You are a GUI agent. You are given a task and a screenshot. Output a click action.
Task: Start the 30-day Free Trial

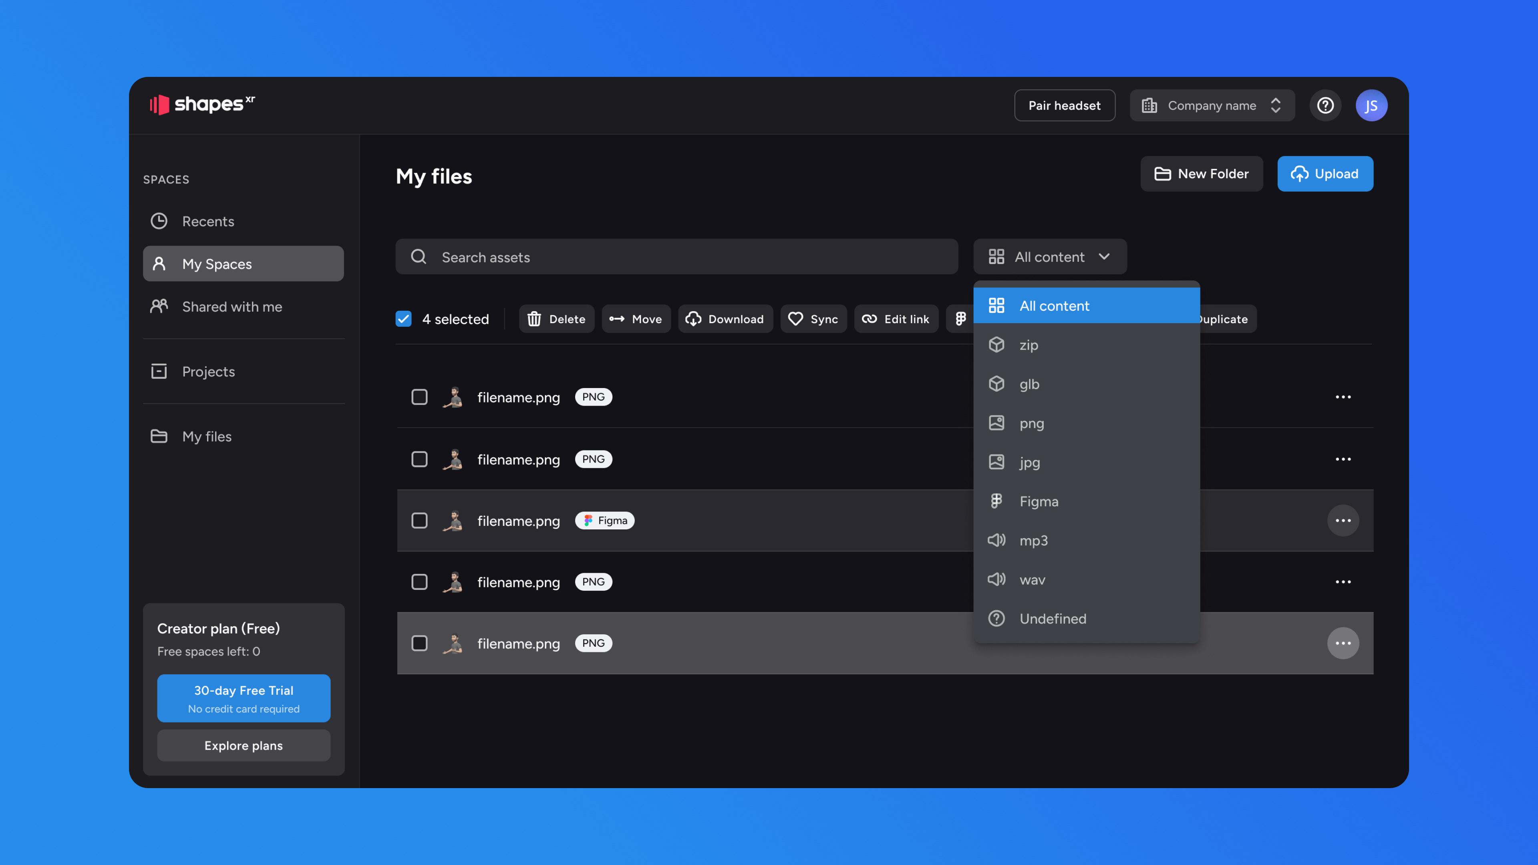point(244,698)
